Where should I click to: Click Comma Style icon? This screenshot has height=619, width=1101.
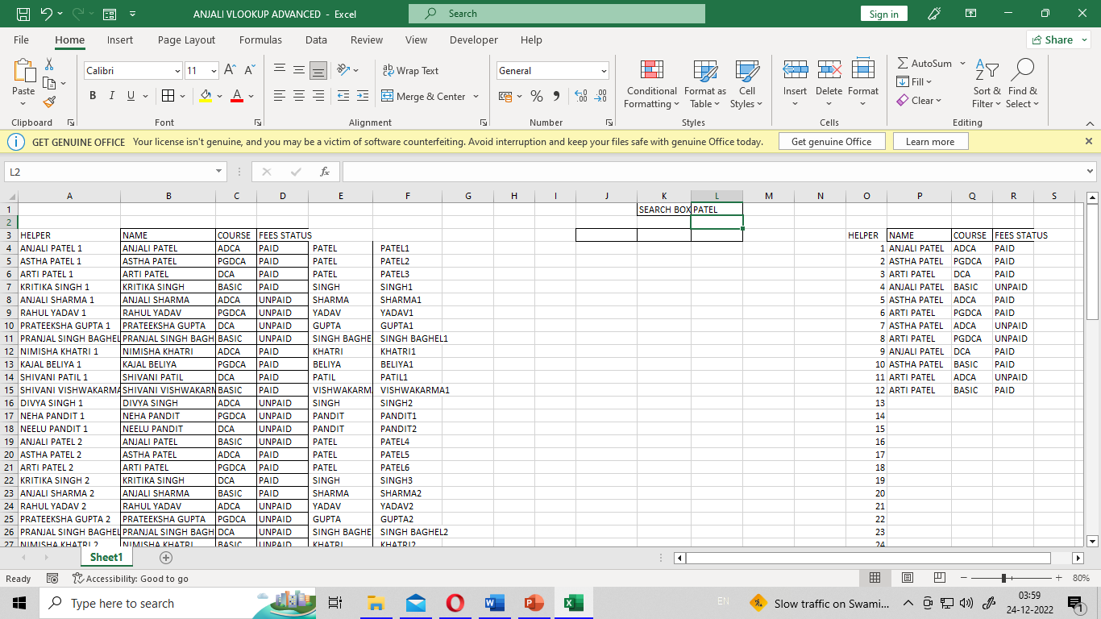[557, 96]
